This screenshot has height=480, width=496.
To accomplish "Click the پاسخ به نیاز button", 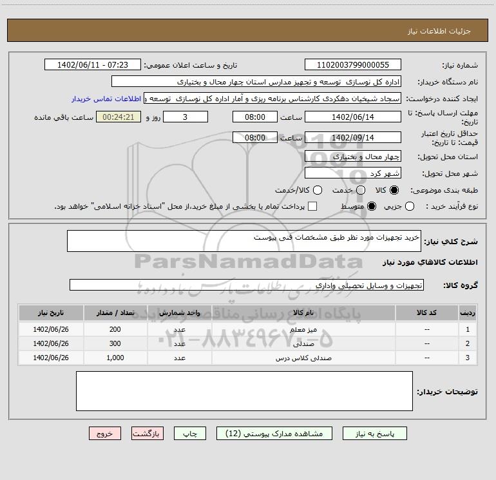I will tap(375, 434).
